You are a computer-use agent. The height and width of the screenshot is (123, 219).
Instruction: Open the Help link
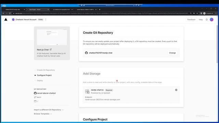pos(201,19)
